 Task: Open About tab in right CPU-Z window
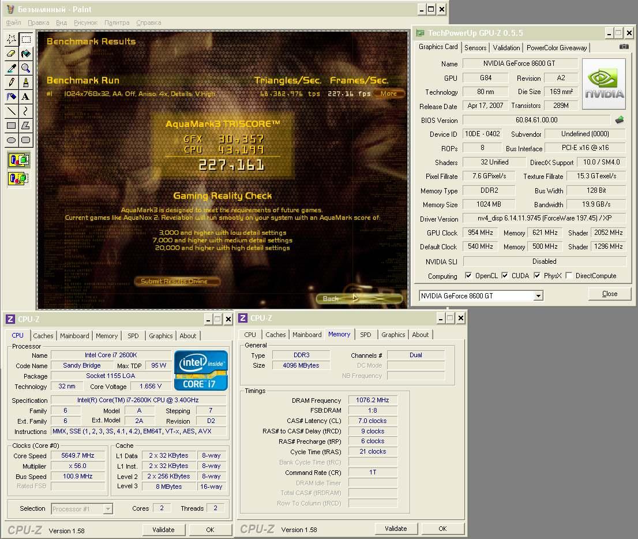click(x=421, y=335)
